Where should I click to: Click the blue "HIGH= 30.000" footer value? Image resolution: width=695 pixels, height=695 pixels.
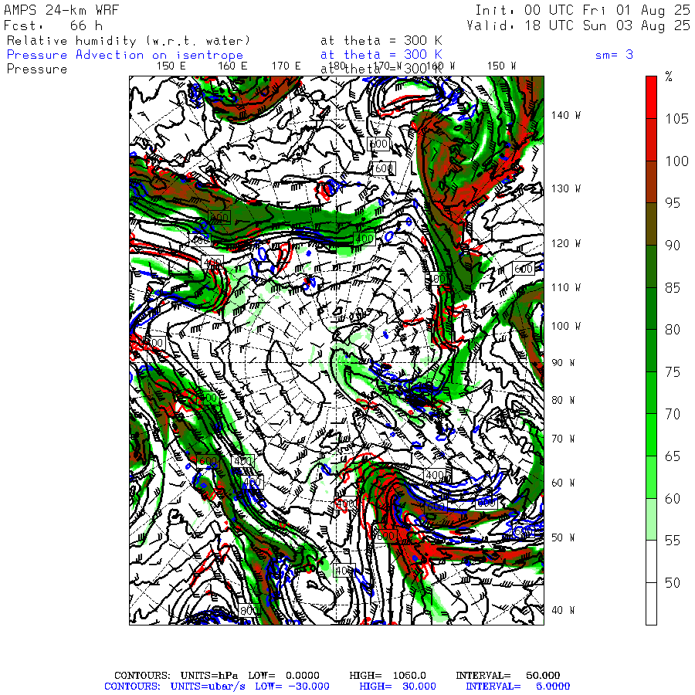398,687
